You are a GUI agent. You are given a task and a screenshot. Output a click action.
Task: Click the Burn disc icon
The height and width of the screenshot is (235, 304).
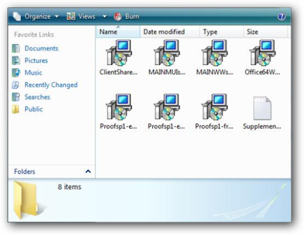tap(118, 16)
